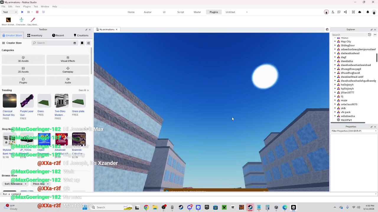Viewport: 378px width, 212px height.
Task: Click the cloud save status icon
Action: point(360,12)
